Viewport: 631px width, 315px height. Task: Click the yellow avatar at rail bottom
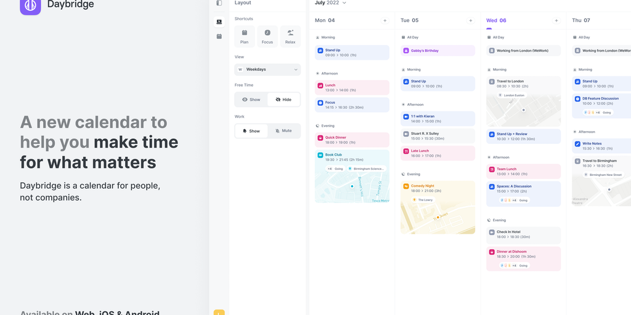[219, 312]
